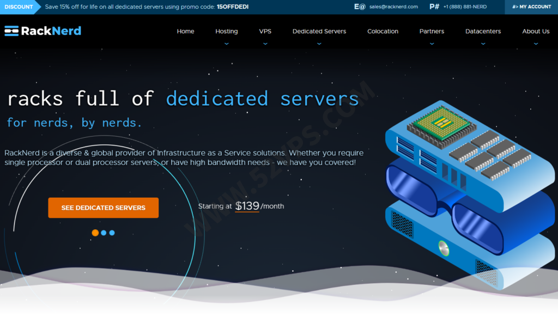Click the +1 (888) 881-NERD phone number
The image size is (558, 317).
[x=465, y=7]
